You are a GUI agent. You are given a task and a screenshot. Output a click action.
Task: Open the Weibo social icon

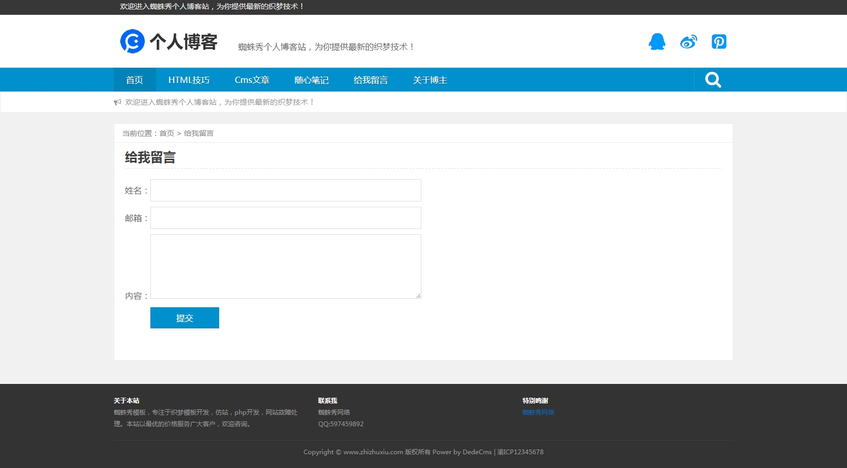pyautogui.click(x=688, y=42)
